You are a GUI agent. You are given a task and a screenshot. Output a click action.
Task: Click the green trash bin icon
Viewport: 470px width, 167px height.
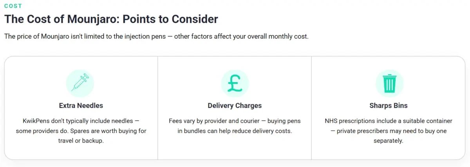point(389,83)
